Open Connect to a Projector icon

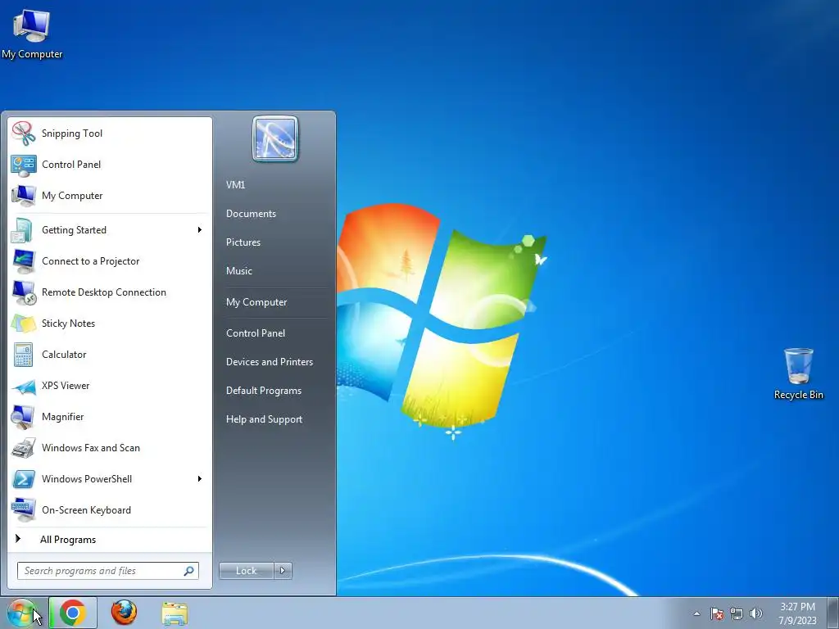pos(24,261)
